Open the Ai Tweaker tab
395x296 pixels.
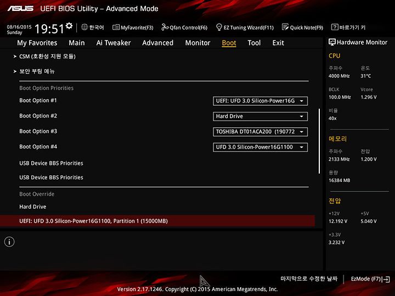pos(114,43)
